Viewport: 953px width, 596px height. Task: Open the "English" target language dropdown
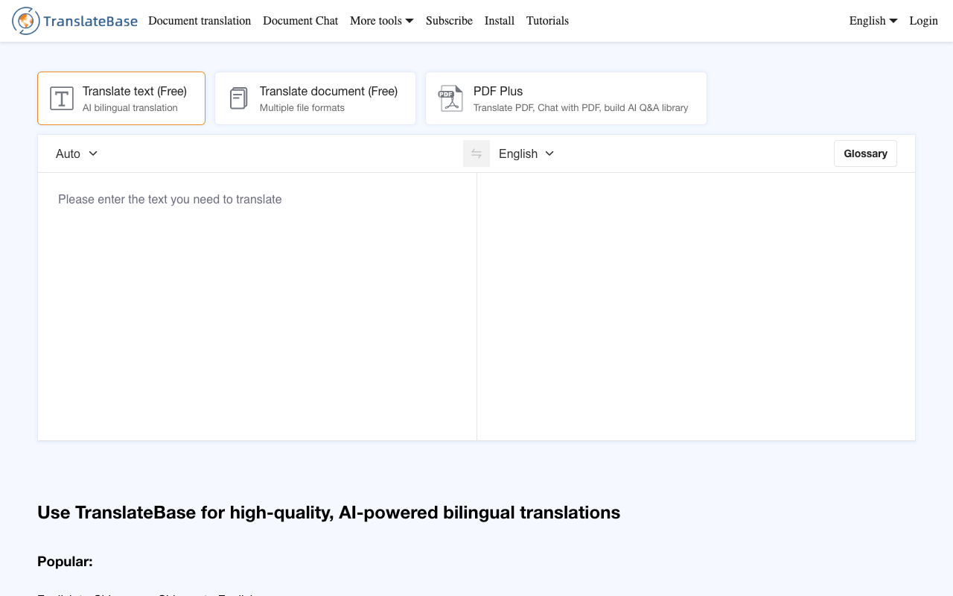[526, 153]
